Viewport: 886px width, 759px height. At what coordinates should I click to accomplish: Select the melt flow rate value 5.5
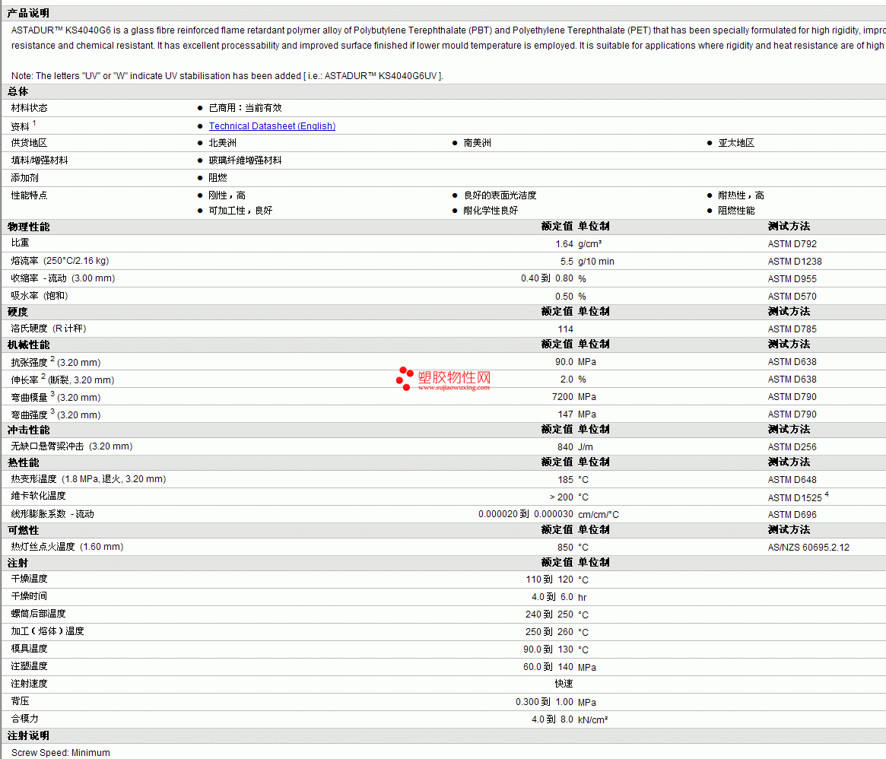tap(567, 262)
